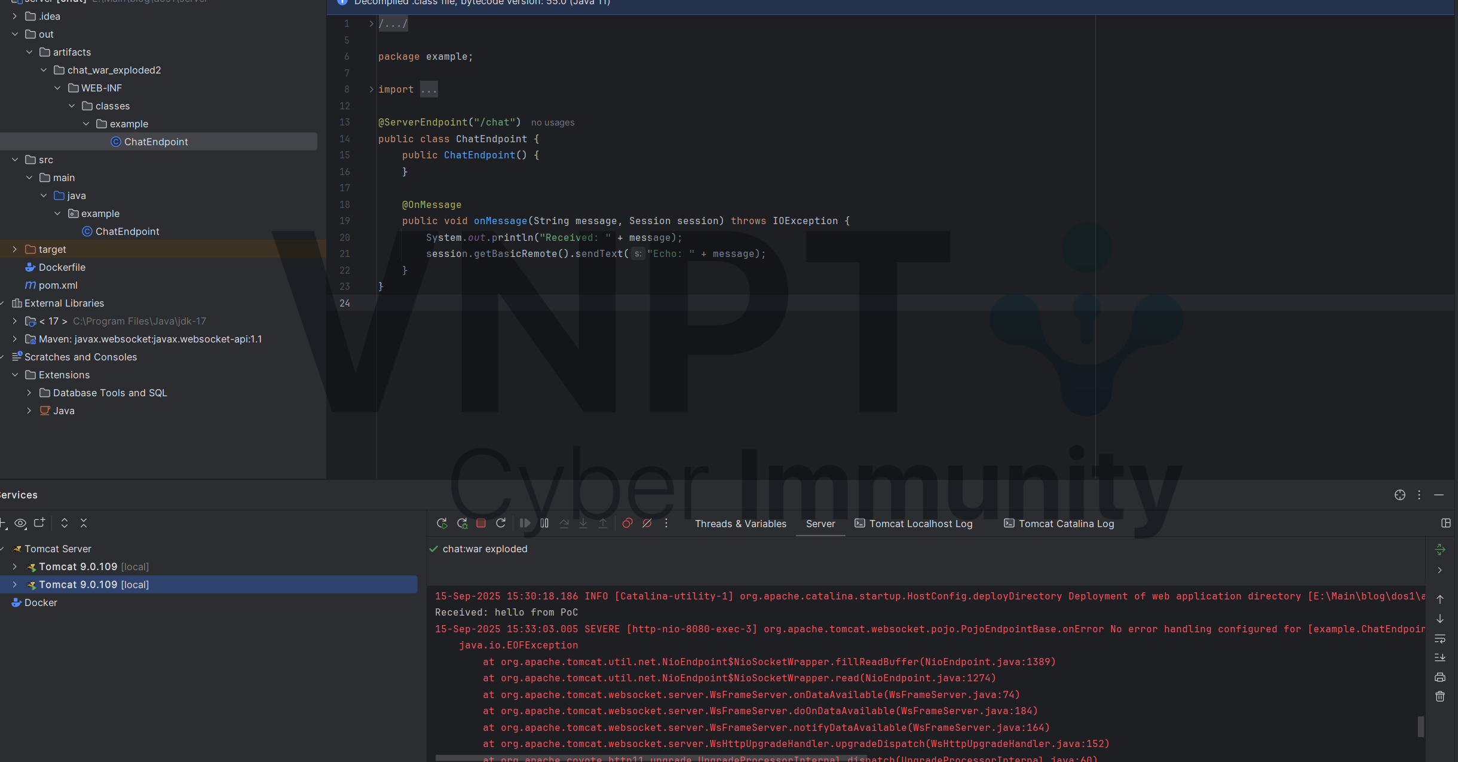The height and width of the screenshot is (762, 1458).
Task: Open the View Breakpoints icon
Action: point(627,523)
